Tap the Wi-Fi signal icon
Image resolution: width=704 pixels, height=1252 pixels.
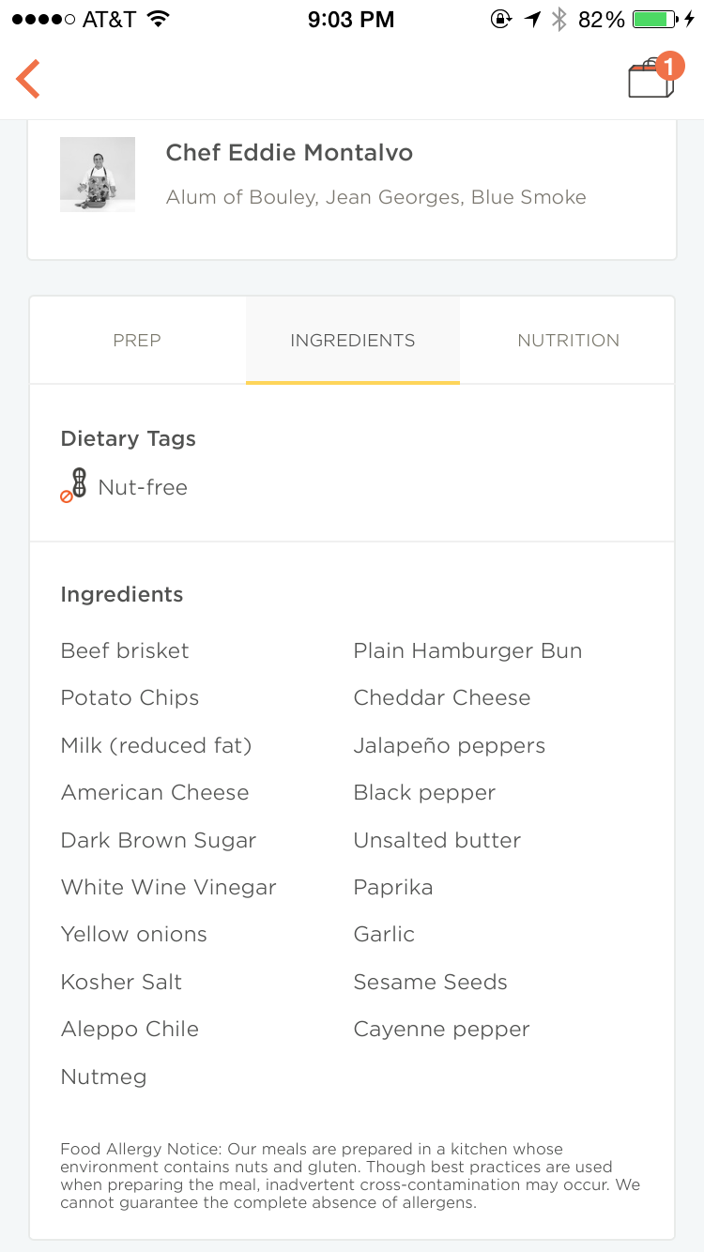(x=159, y=19)
